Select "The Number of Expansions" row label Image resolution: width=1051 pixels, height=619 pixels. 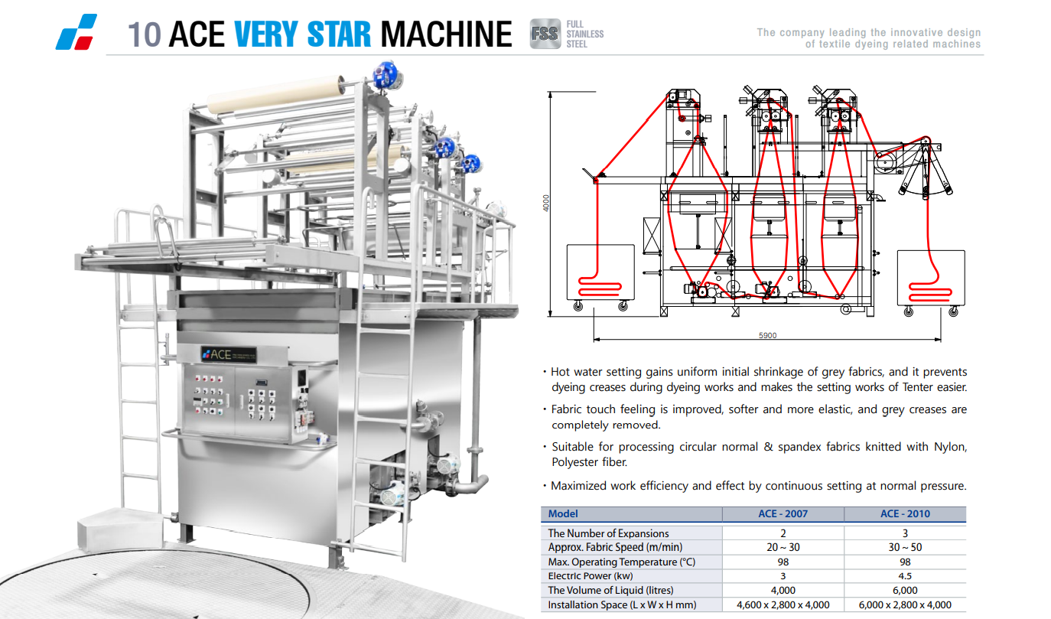608,533
